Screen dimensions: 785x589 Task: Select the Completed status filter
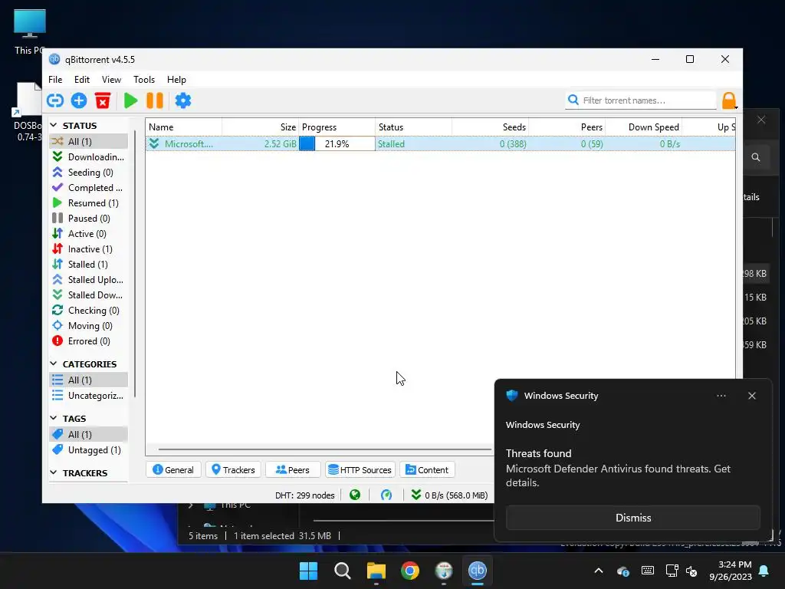(88, 188)
